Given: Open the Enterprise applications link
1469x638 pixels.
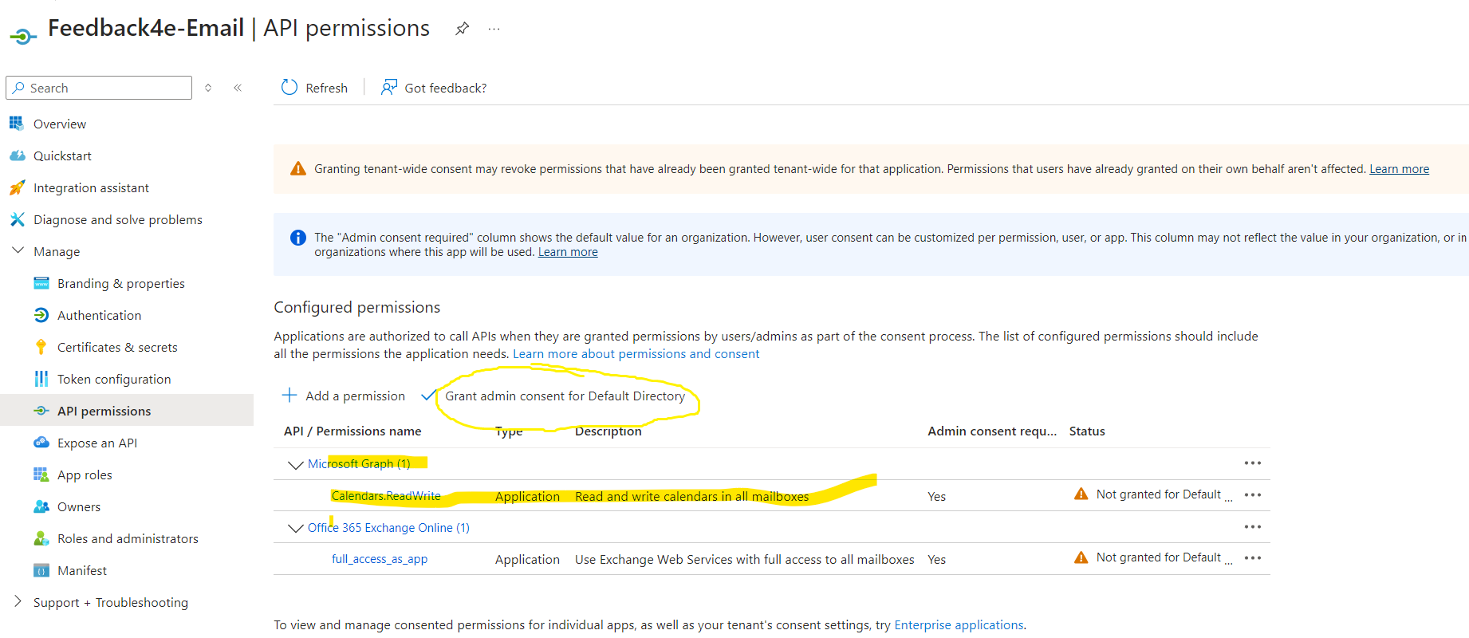Looking at the screenshot, I should [x=959, y=625].
